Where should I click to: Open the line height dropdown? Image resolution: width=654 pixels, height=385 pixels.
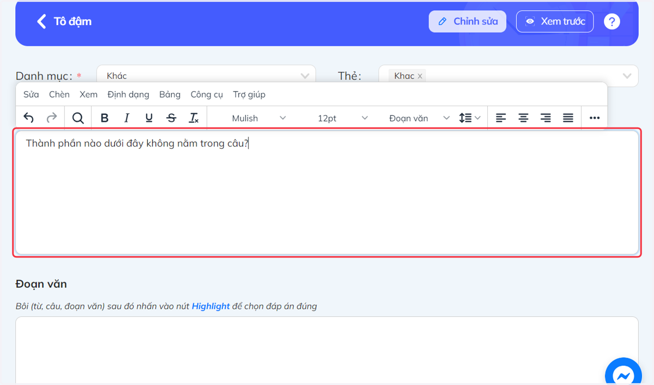pos(469,118)
